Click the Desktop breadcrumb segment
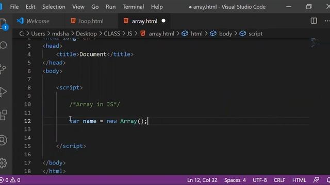The image size is (330, 185). (x=86, y=33)
